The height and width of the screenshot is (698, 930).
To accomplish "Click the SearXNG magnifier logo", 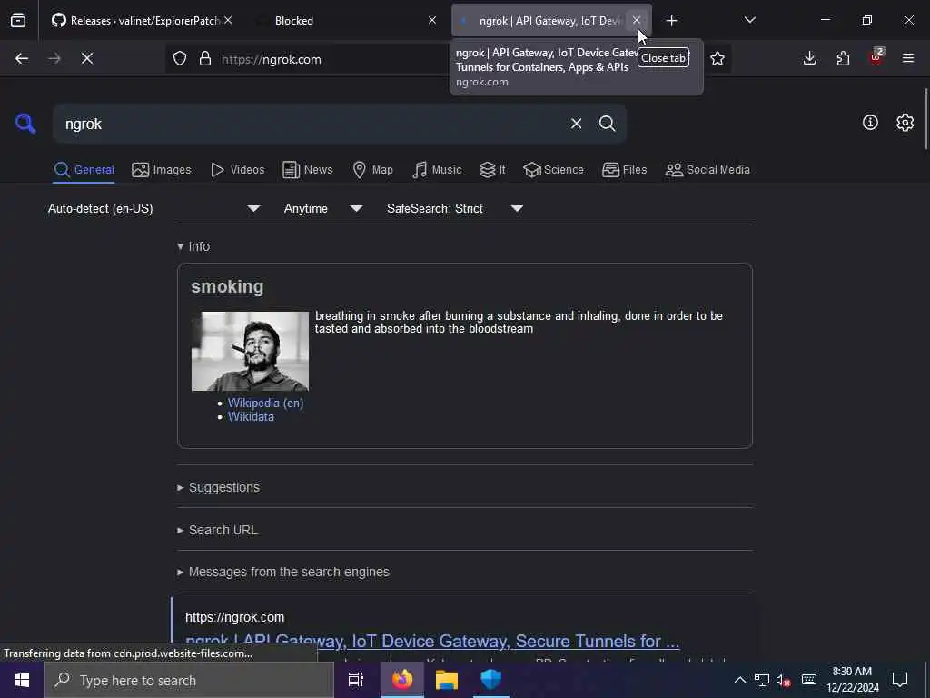I will pos(25,124).
